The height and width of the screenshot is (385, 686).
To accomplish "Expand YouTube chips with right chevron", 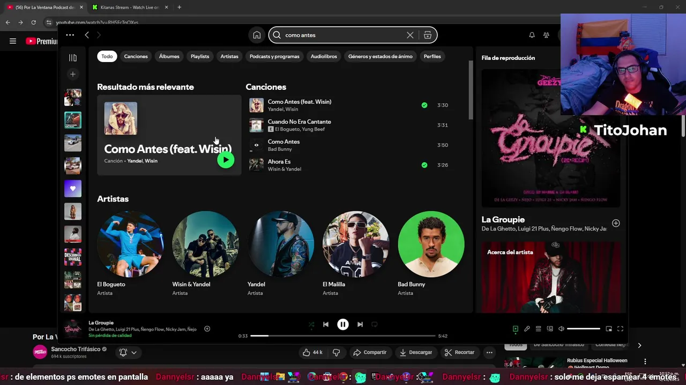I will [639, 345].
